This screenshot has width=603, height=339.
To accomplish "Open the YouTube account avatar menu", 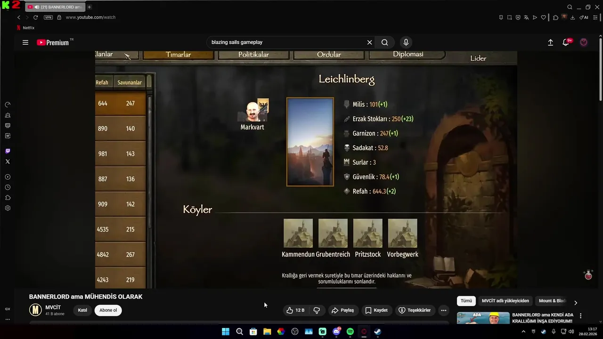I will tap(584, 42).
